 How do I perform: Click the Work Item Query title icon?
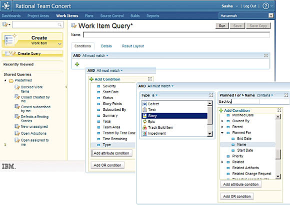tap(74, 25)
